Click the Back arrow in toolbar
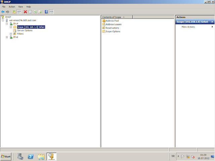Image resolution: width=215 pixels, height=161 pixels. [x=3, y=12]
